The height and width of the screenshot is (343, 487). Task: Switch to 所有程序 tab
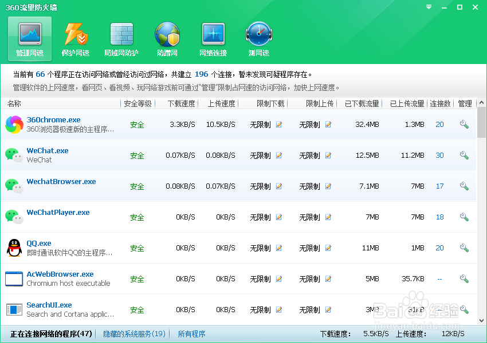pos(191,334)
